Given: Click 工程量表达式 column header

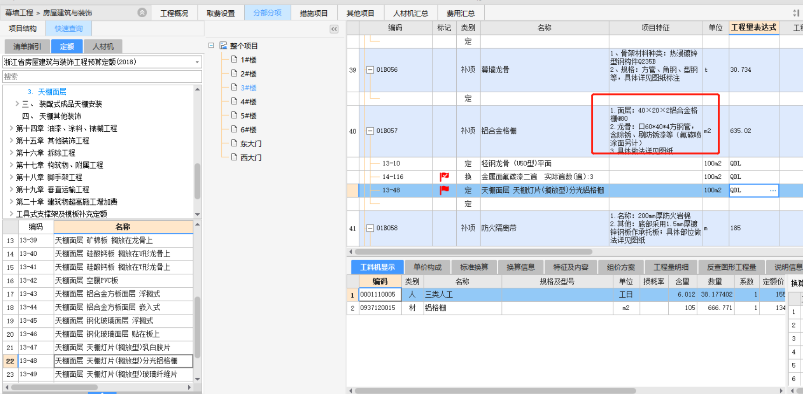Looking at the screenshot, I should click(754, 27).
